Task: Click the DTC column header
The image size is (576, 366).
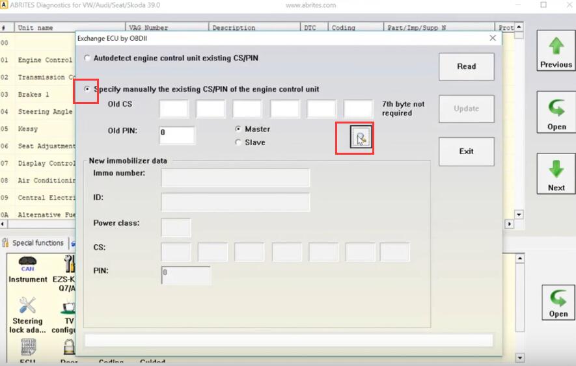Action: 314,27
